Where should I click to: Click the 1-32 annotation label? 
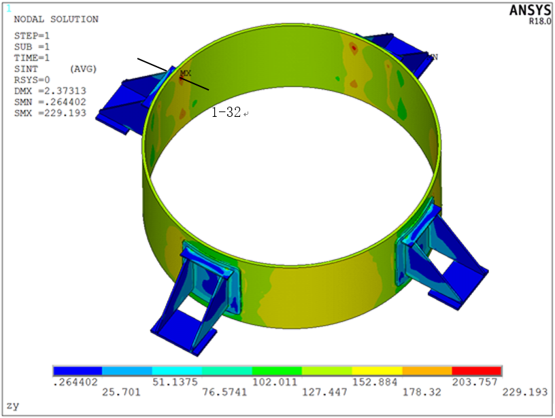(x=226, y=112)
